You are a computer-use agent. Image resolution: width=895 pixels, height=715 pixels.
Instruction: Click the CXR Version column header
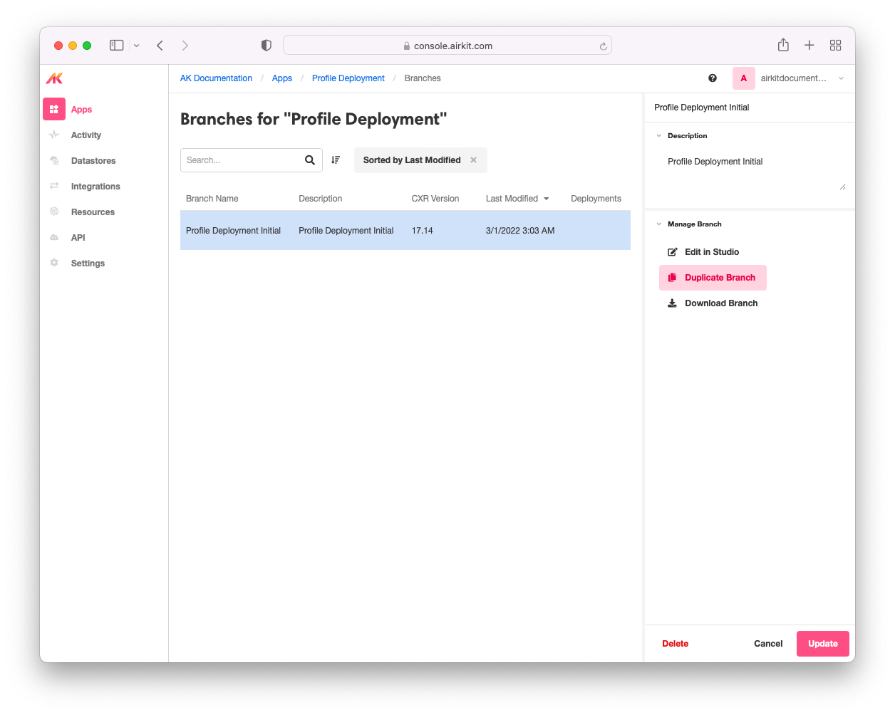(x=435, y=199)
